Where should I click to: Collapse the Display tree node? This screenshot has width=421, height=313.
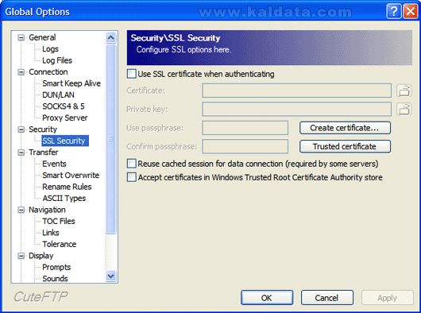tap(21, 256)
